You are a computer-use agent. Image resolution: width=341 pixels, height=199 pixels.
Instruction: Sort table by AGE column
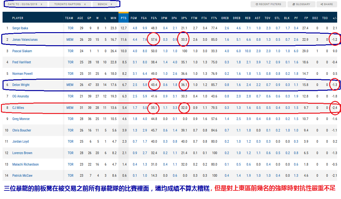coord(80,18)
